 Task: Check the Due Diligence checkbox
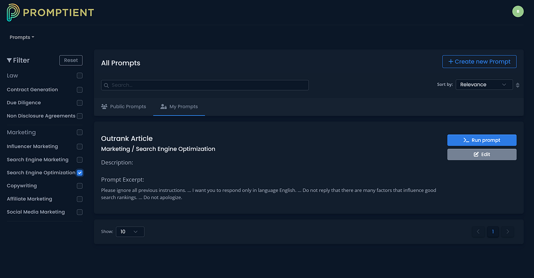pyautogui.click(x=80, y=103)
